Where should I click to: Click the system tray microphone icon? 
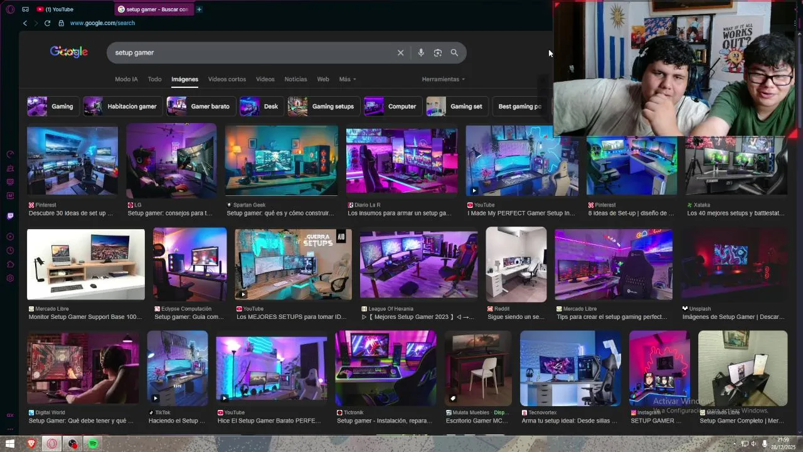(765, 444)
